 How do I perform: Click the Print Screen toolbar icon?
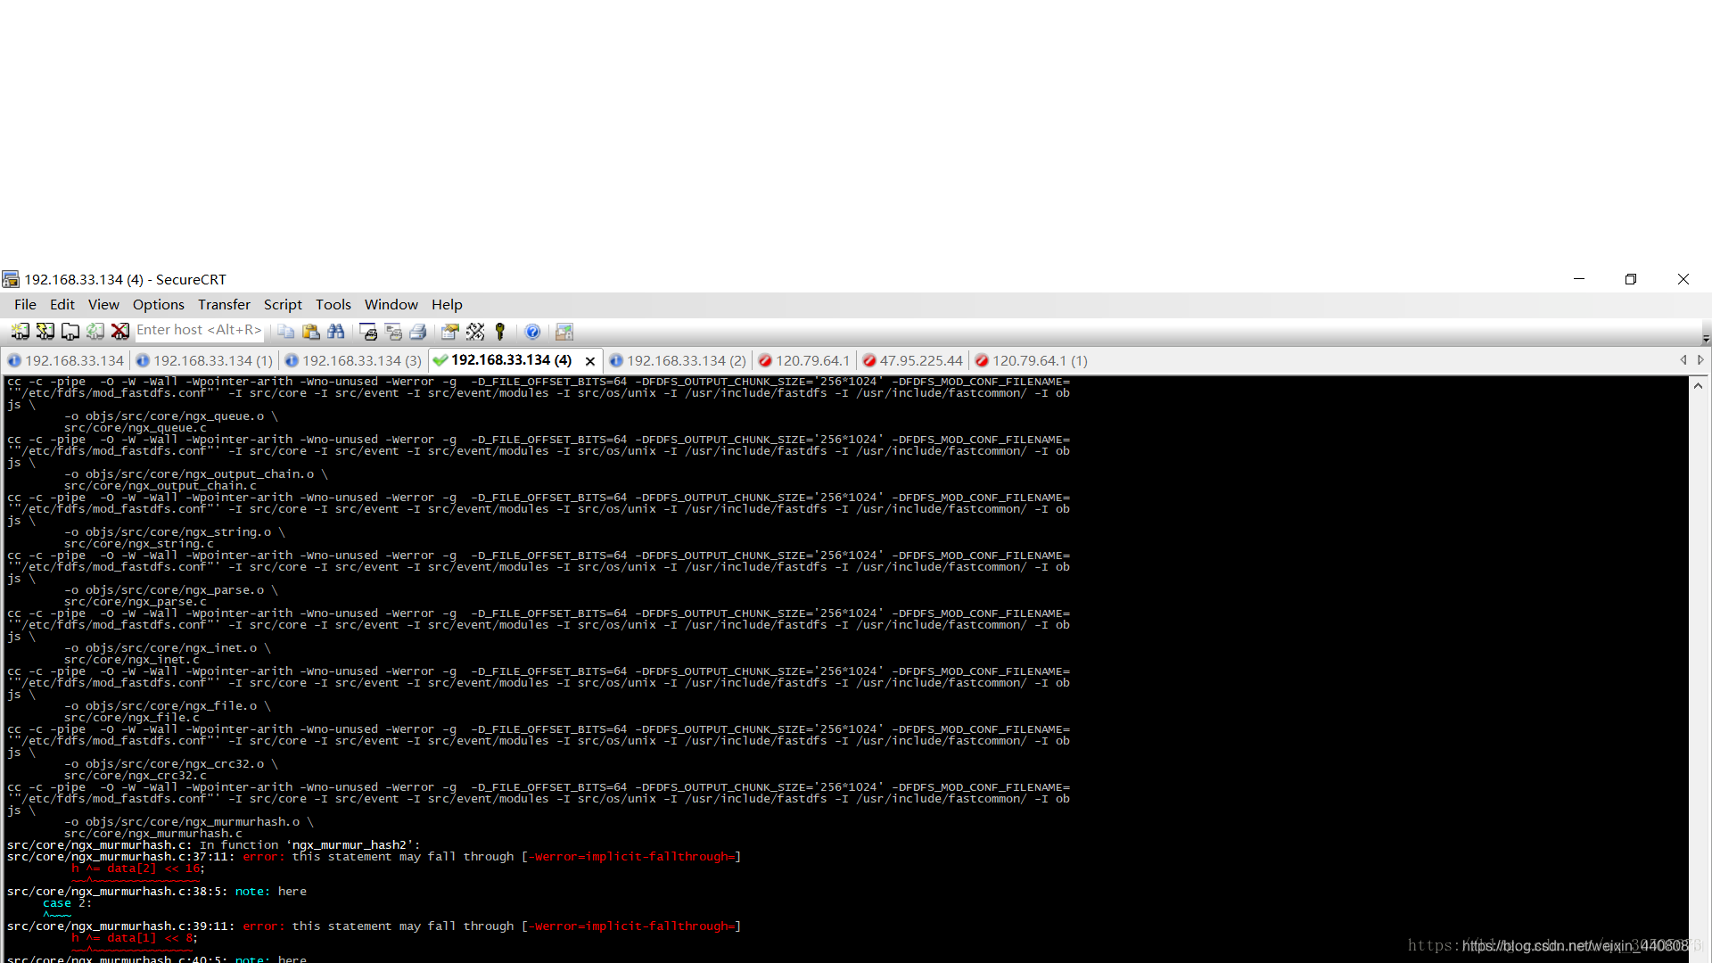(x=367, y=332)
